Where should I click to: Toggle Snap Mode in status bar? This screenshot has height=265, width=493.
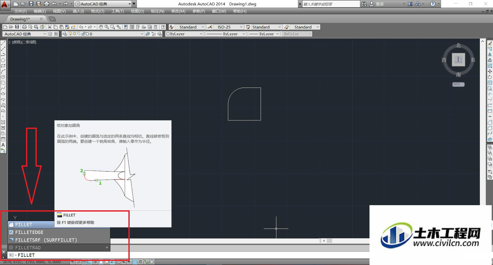click(x=78, y=262)
